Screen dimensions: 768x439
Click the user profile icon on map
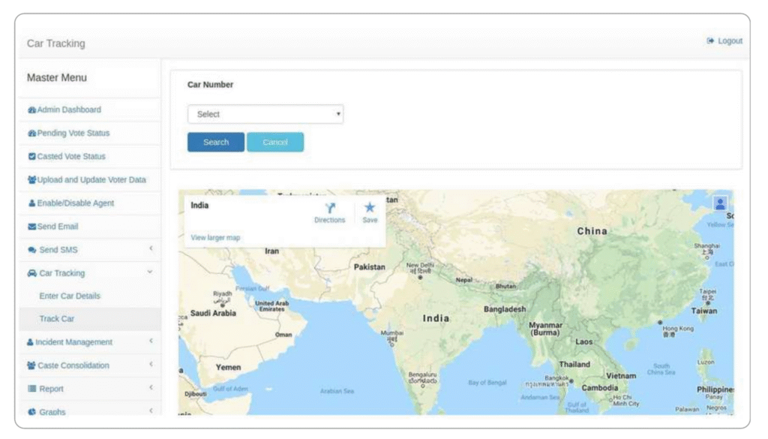click(720, 203)
